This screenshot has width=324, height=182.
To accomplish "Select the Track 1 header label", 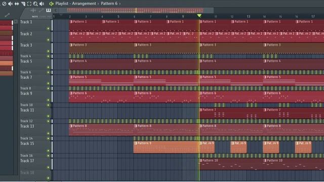I will click(x=26, y=22).
